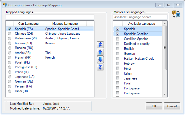
Task: Select the Persian (FA) radio button
Action: point(10,86)
